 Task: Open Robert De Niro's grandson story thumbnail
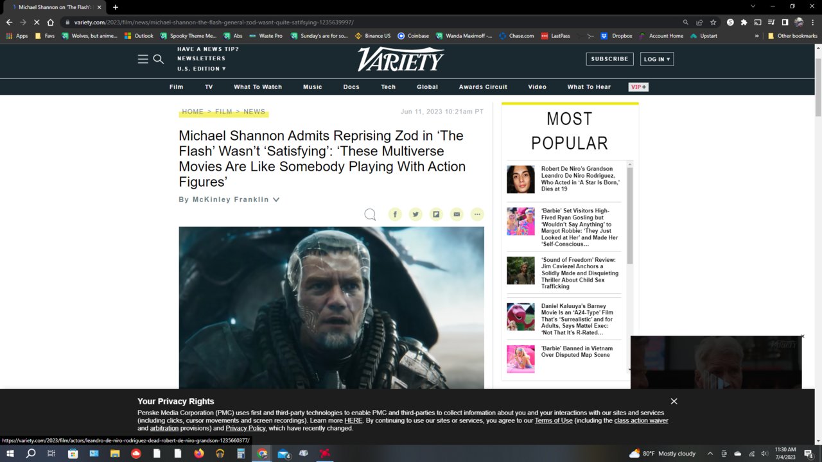[x=520, y=179]
